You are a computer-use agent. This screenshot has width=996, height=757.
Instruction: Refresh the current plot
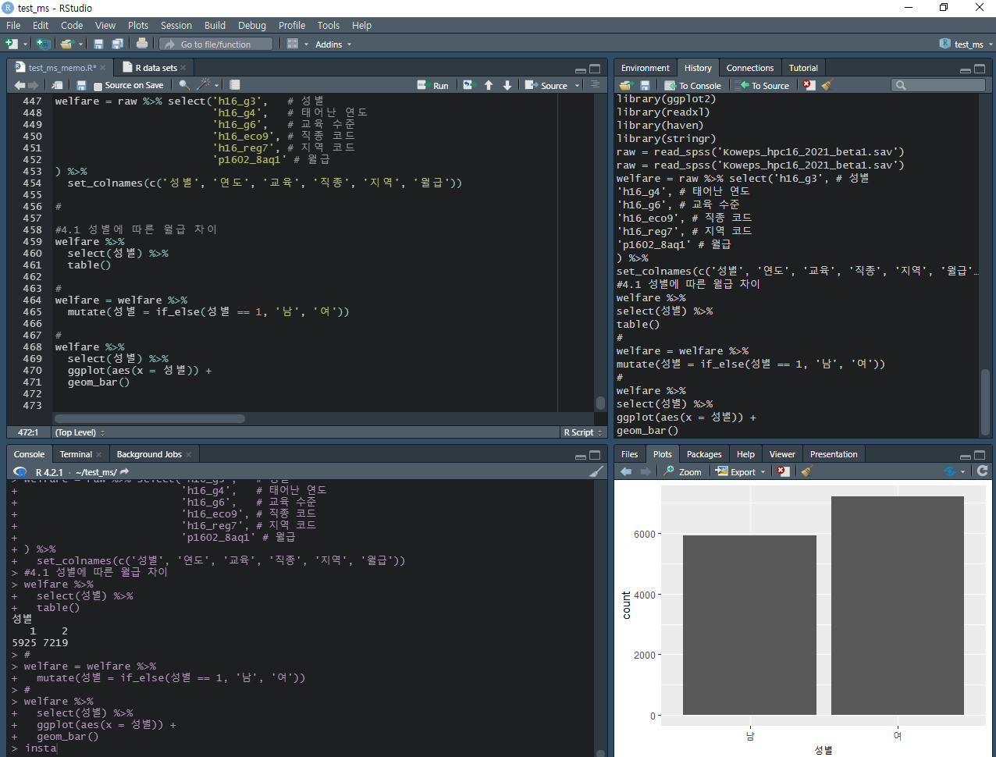point(982,471)
